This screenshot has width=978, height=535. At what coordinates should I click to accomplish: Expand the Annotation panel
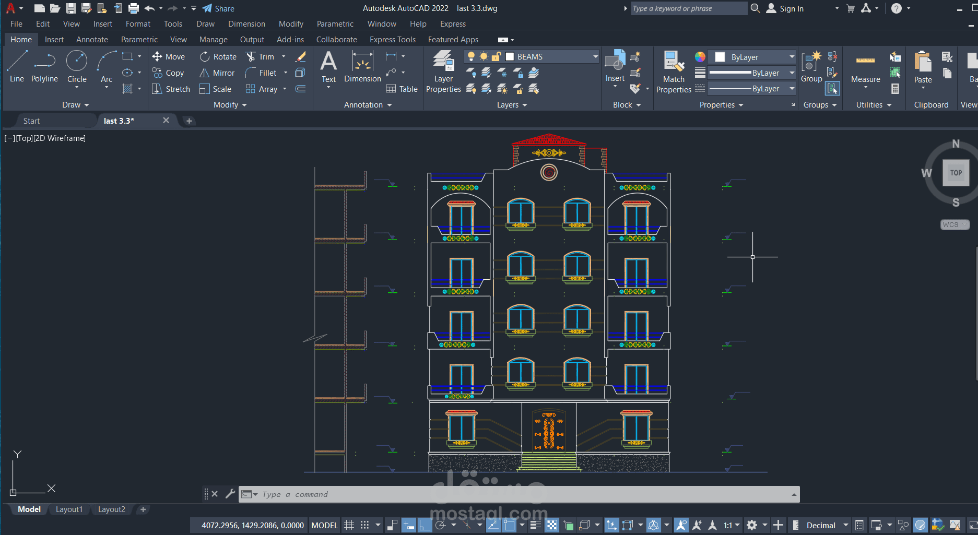point(368,105)
